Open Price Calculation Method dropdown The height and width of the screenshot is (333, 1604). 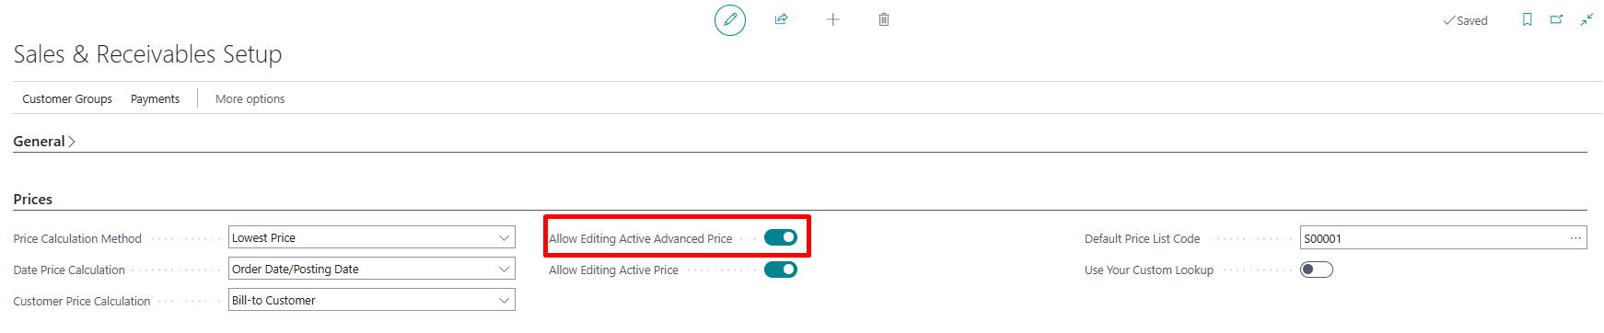(372, 237)
